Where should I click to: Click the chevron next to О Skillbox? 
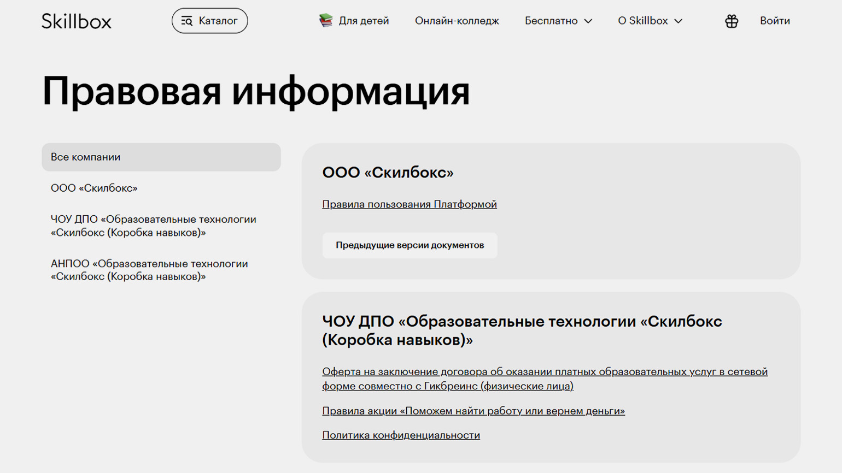point(679,21)
